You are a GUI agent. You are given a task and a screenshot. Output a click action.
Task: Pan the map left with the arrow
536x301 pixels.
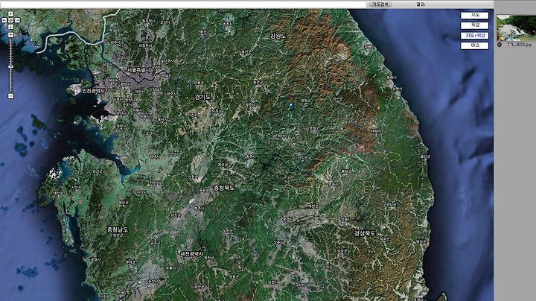4,21
